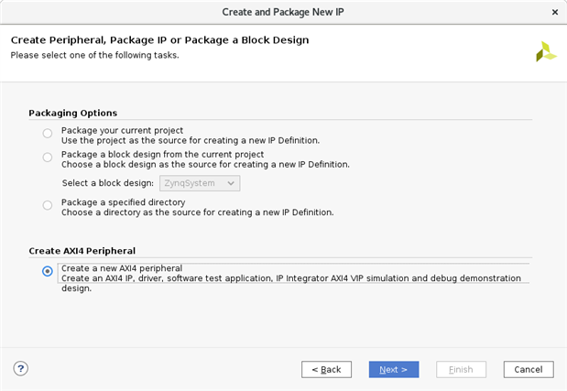Open the ZynqSystem block design dropdown
The image size is (567, 391).
[200, 183]
